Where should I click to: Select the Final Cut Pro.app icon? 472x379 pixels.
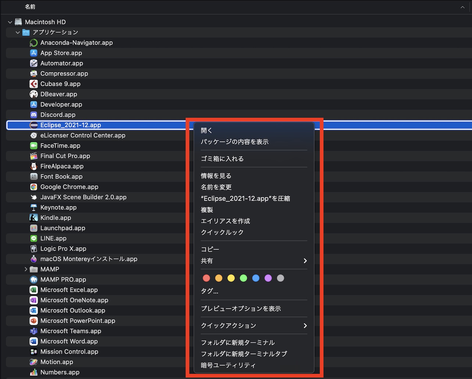click(x=33, y=156)
